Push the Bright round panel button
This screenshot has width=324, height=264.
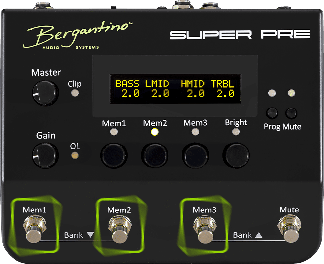(236, 155)
